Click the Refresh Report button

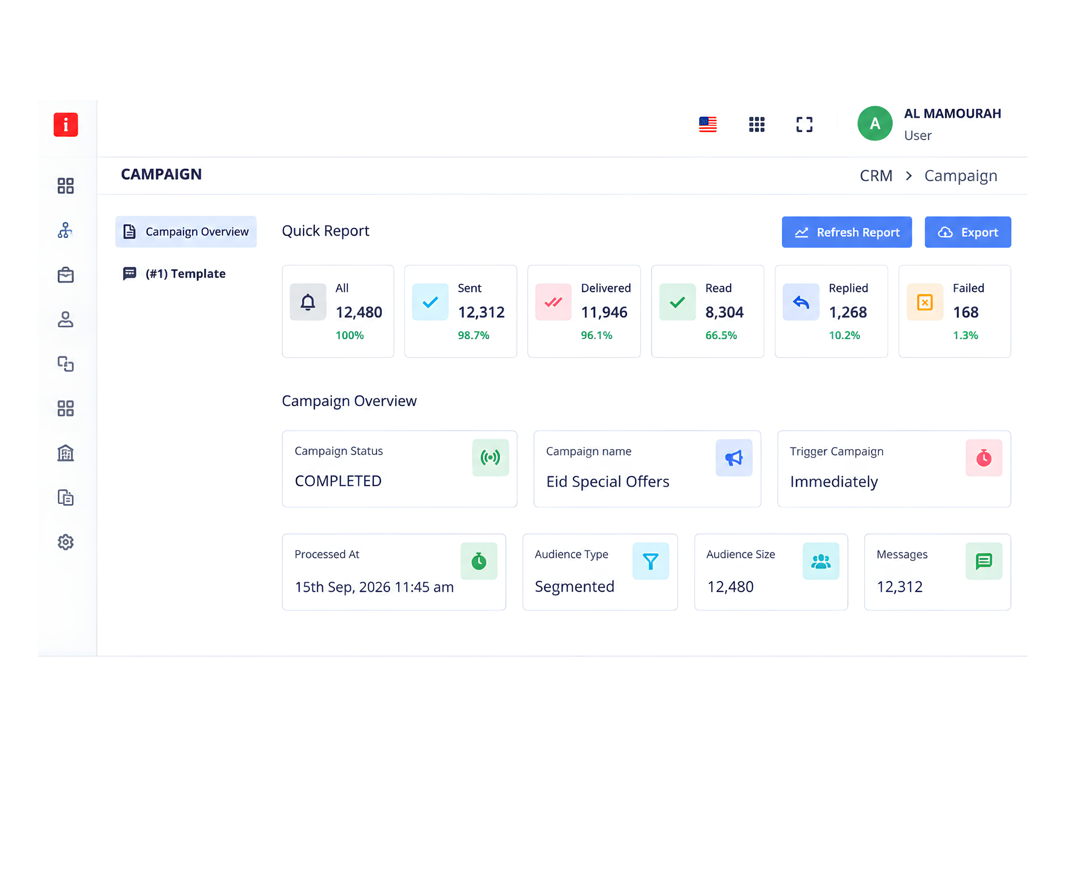(x=846, y=232)
